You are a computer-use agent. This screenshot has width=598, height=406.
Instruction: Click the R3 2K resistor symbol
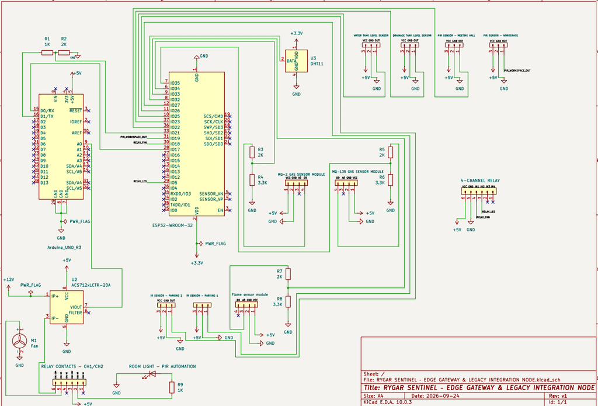point(252,152)
